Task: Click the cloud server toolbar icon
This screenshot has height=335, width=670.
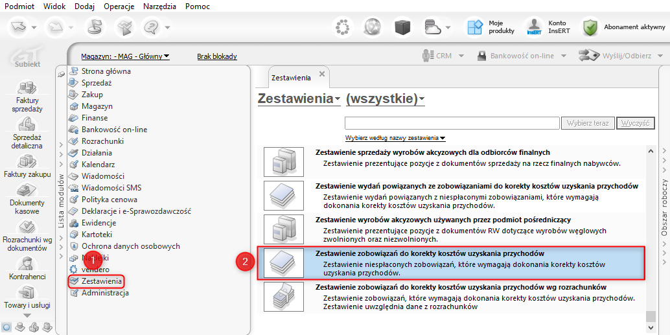Action: point(432,27)
